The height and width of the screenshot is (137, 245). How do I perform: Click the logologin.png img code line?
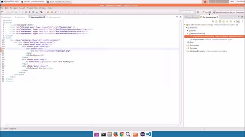tap(51, 51)
